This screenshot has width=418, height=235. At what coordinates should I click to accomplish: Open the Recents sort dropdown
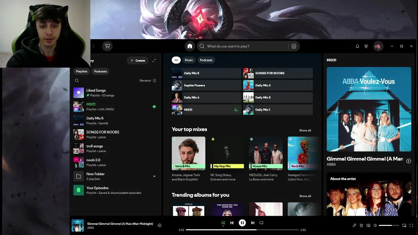point(148,81)
